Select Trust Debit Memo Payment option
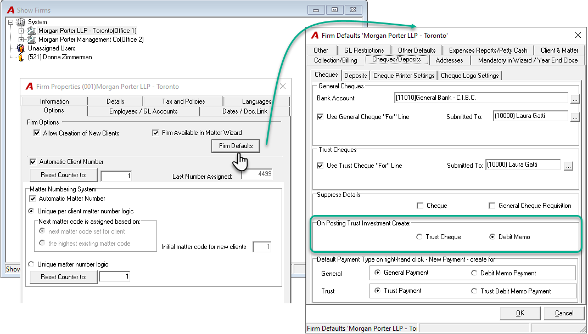The image size is (588, 334). (474, 291)
